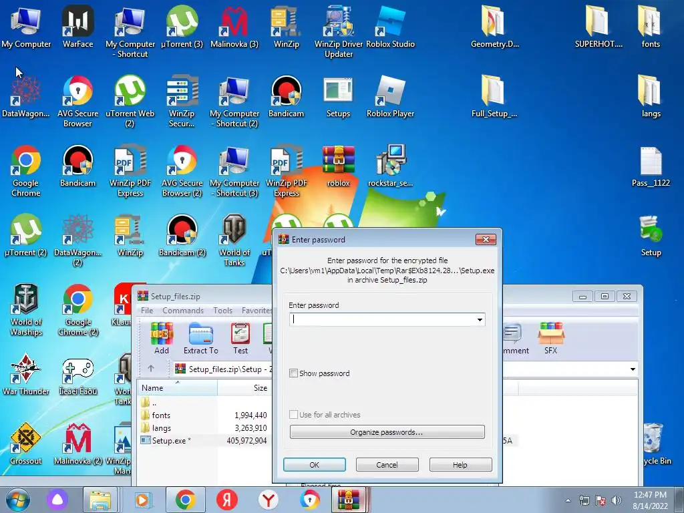
Task: Select the Geometry.D... folder icon
Action: (x=495, y=27)
